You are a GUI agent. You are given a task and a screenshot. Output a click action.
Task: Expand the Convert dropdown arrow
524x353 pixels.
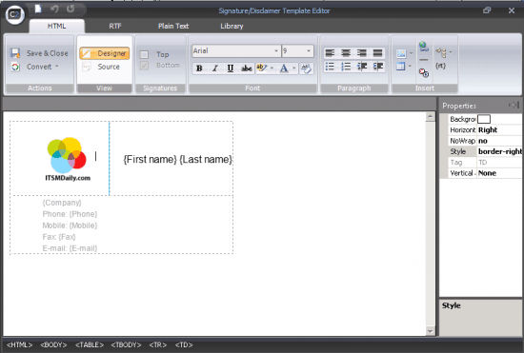coord(57,66)
